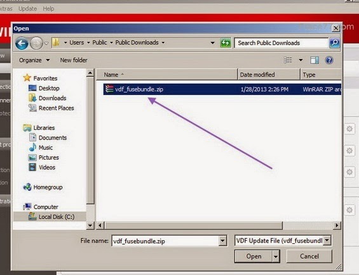Screen dimensions: 359x275
Task: Cancel the Open dialog
Action: pyautogui.click(x=309, y=256)
